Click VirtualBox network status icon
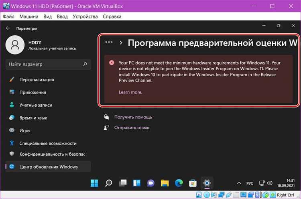The width and height of the screenshot is (301, 199). [x=221, y=195]
